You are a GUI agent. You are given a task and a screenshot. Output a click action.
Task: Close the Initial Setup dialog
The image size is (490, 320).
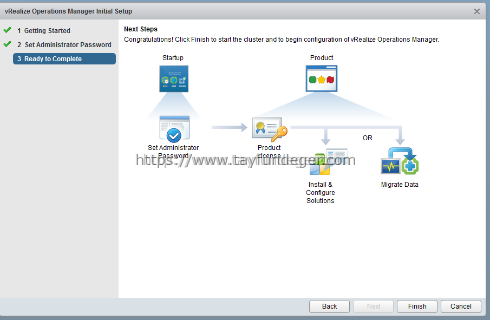pos(477,11)
